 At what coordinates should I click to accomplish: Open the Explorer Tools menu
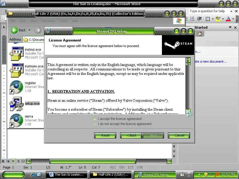[64, 21]
